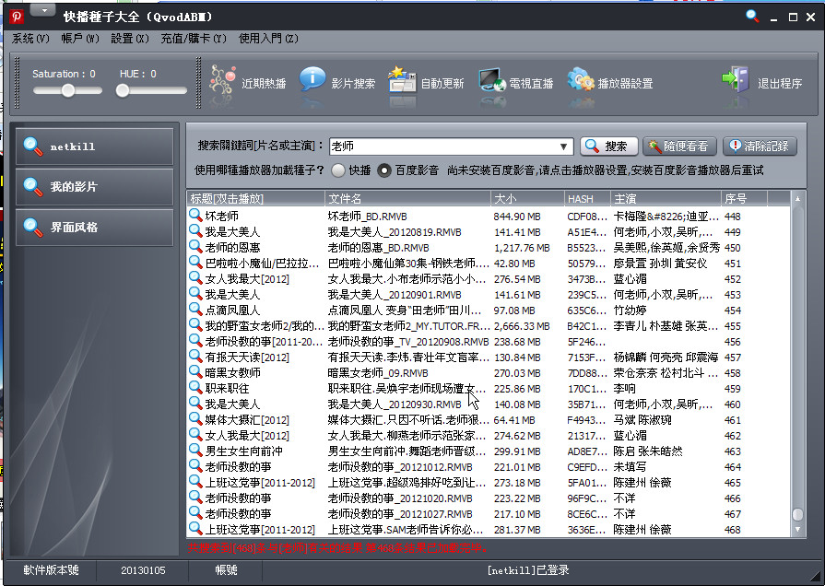Select the netkill sidebar entry

pyautogui.click(x=95, y=146)
